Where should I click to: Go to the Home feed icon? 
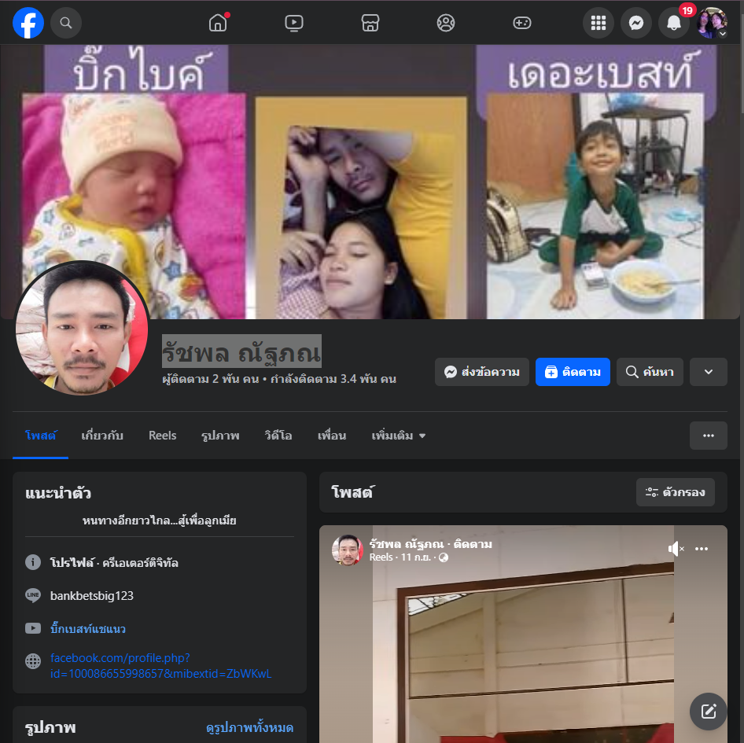tap(218, 23)
